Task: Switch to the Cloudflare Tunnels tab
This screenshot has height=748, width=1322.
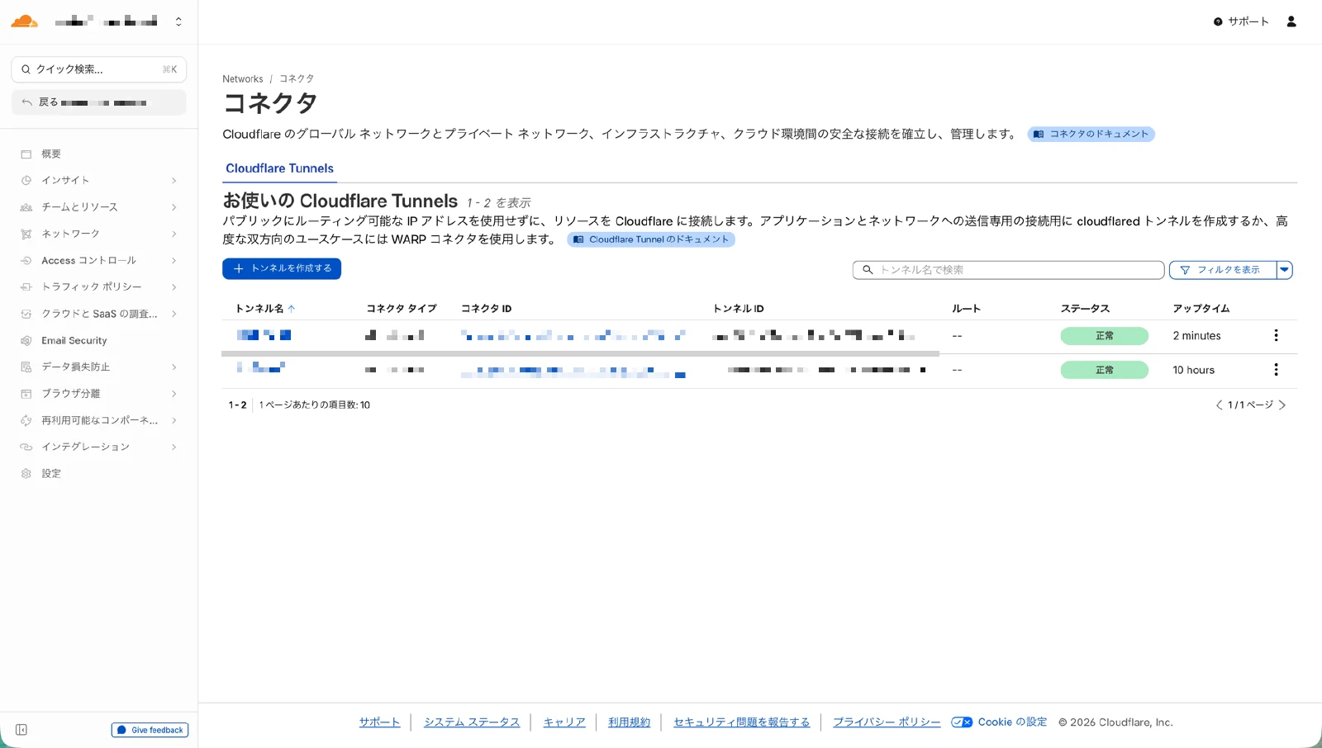Action: click(x=279, y=168)
